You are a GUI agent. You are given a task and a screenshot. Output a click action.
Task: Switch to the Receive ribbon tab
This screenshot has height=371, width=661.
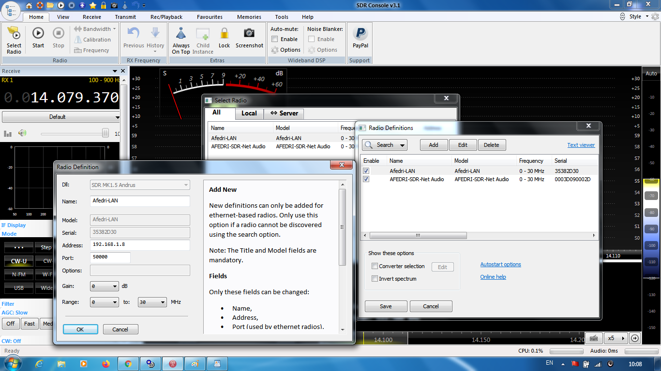92,17
